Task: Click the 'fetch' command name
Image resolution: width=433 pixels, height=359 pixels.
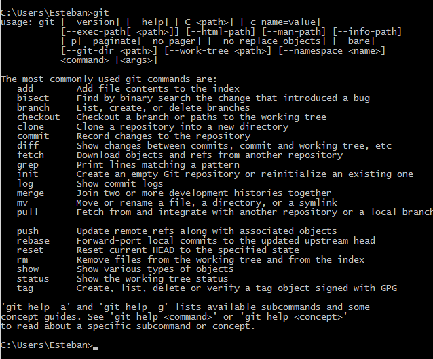Action: [x=31, y=155]
